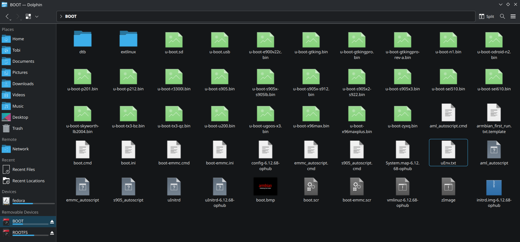Image resolution: width=520 pixels, height=242 pixels.
Task: Click the icons view mode button
Action: tap(28, 16)
